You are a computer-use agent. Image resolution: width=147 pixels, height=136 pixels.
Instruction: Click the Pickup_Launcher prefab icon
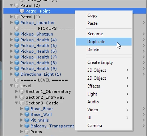click(x=17, y=23)
